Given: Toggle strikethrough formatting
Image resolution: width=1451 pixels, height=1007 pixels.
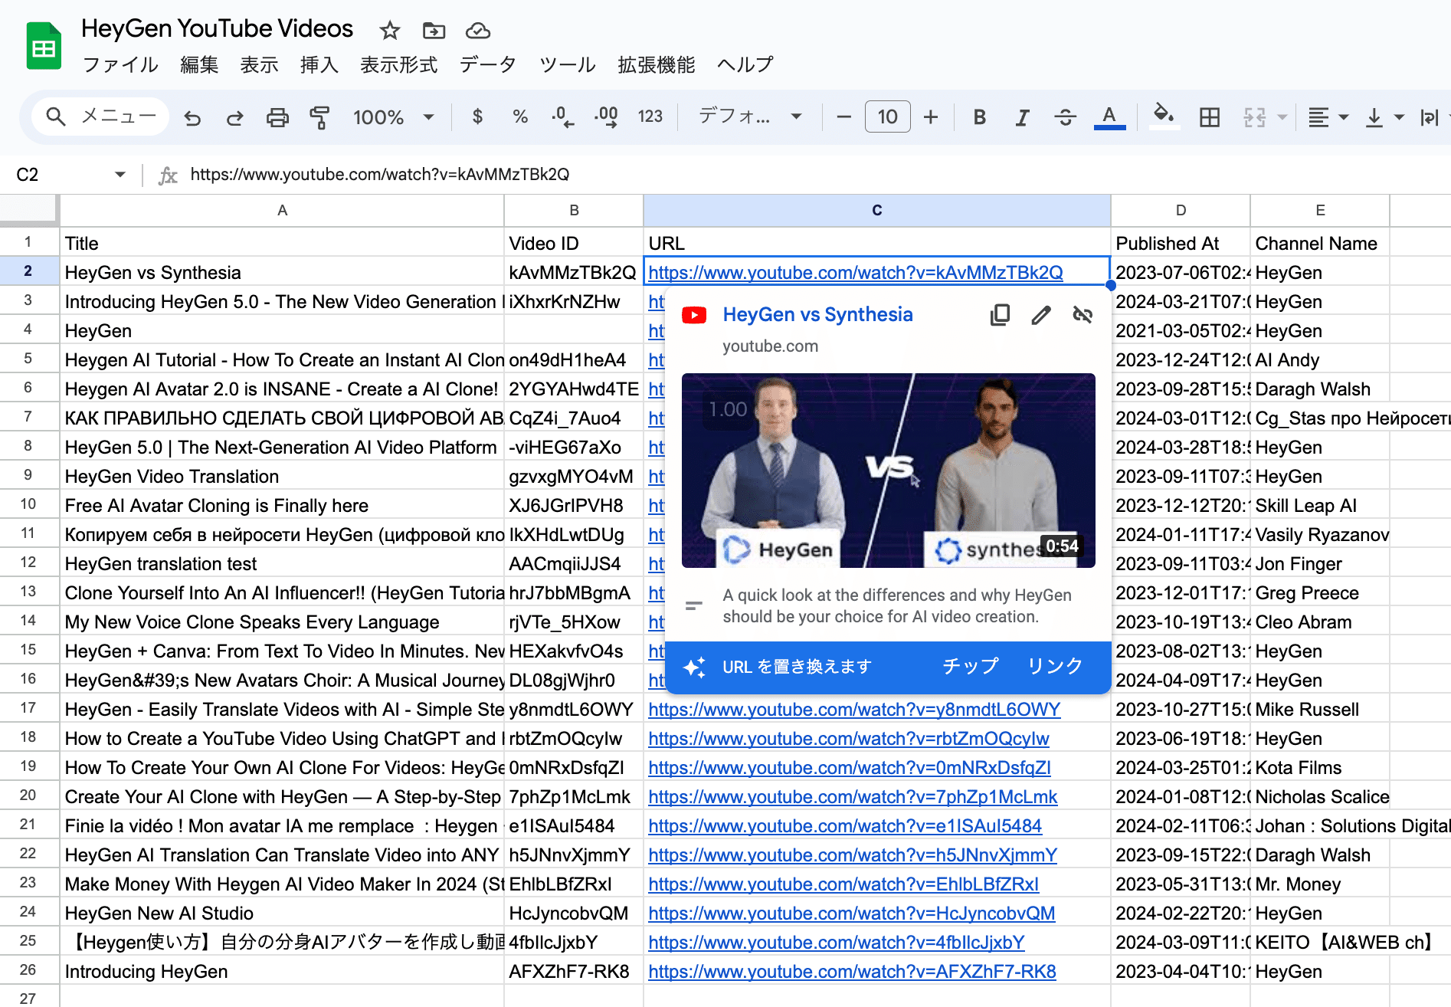Looking at the screenshot, I should point(1065,117).
